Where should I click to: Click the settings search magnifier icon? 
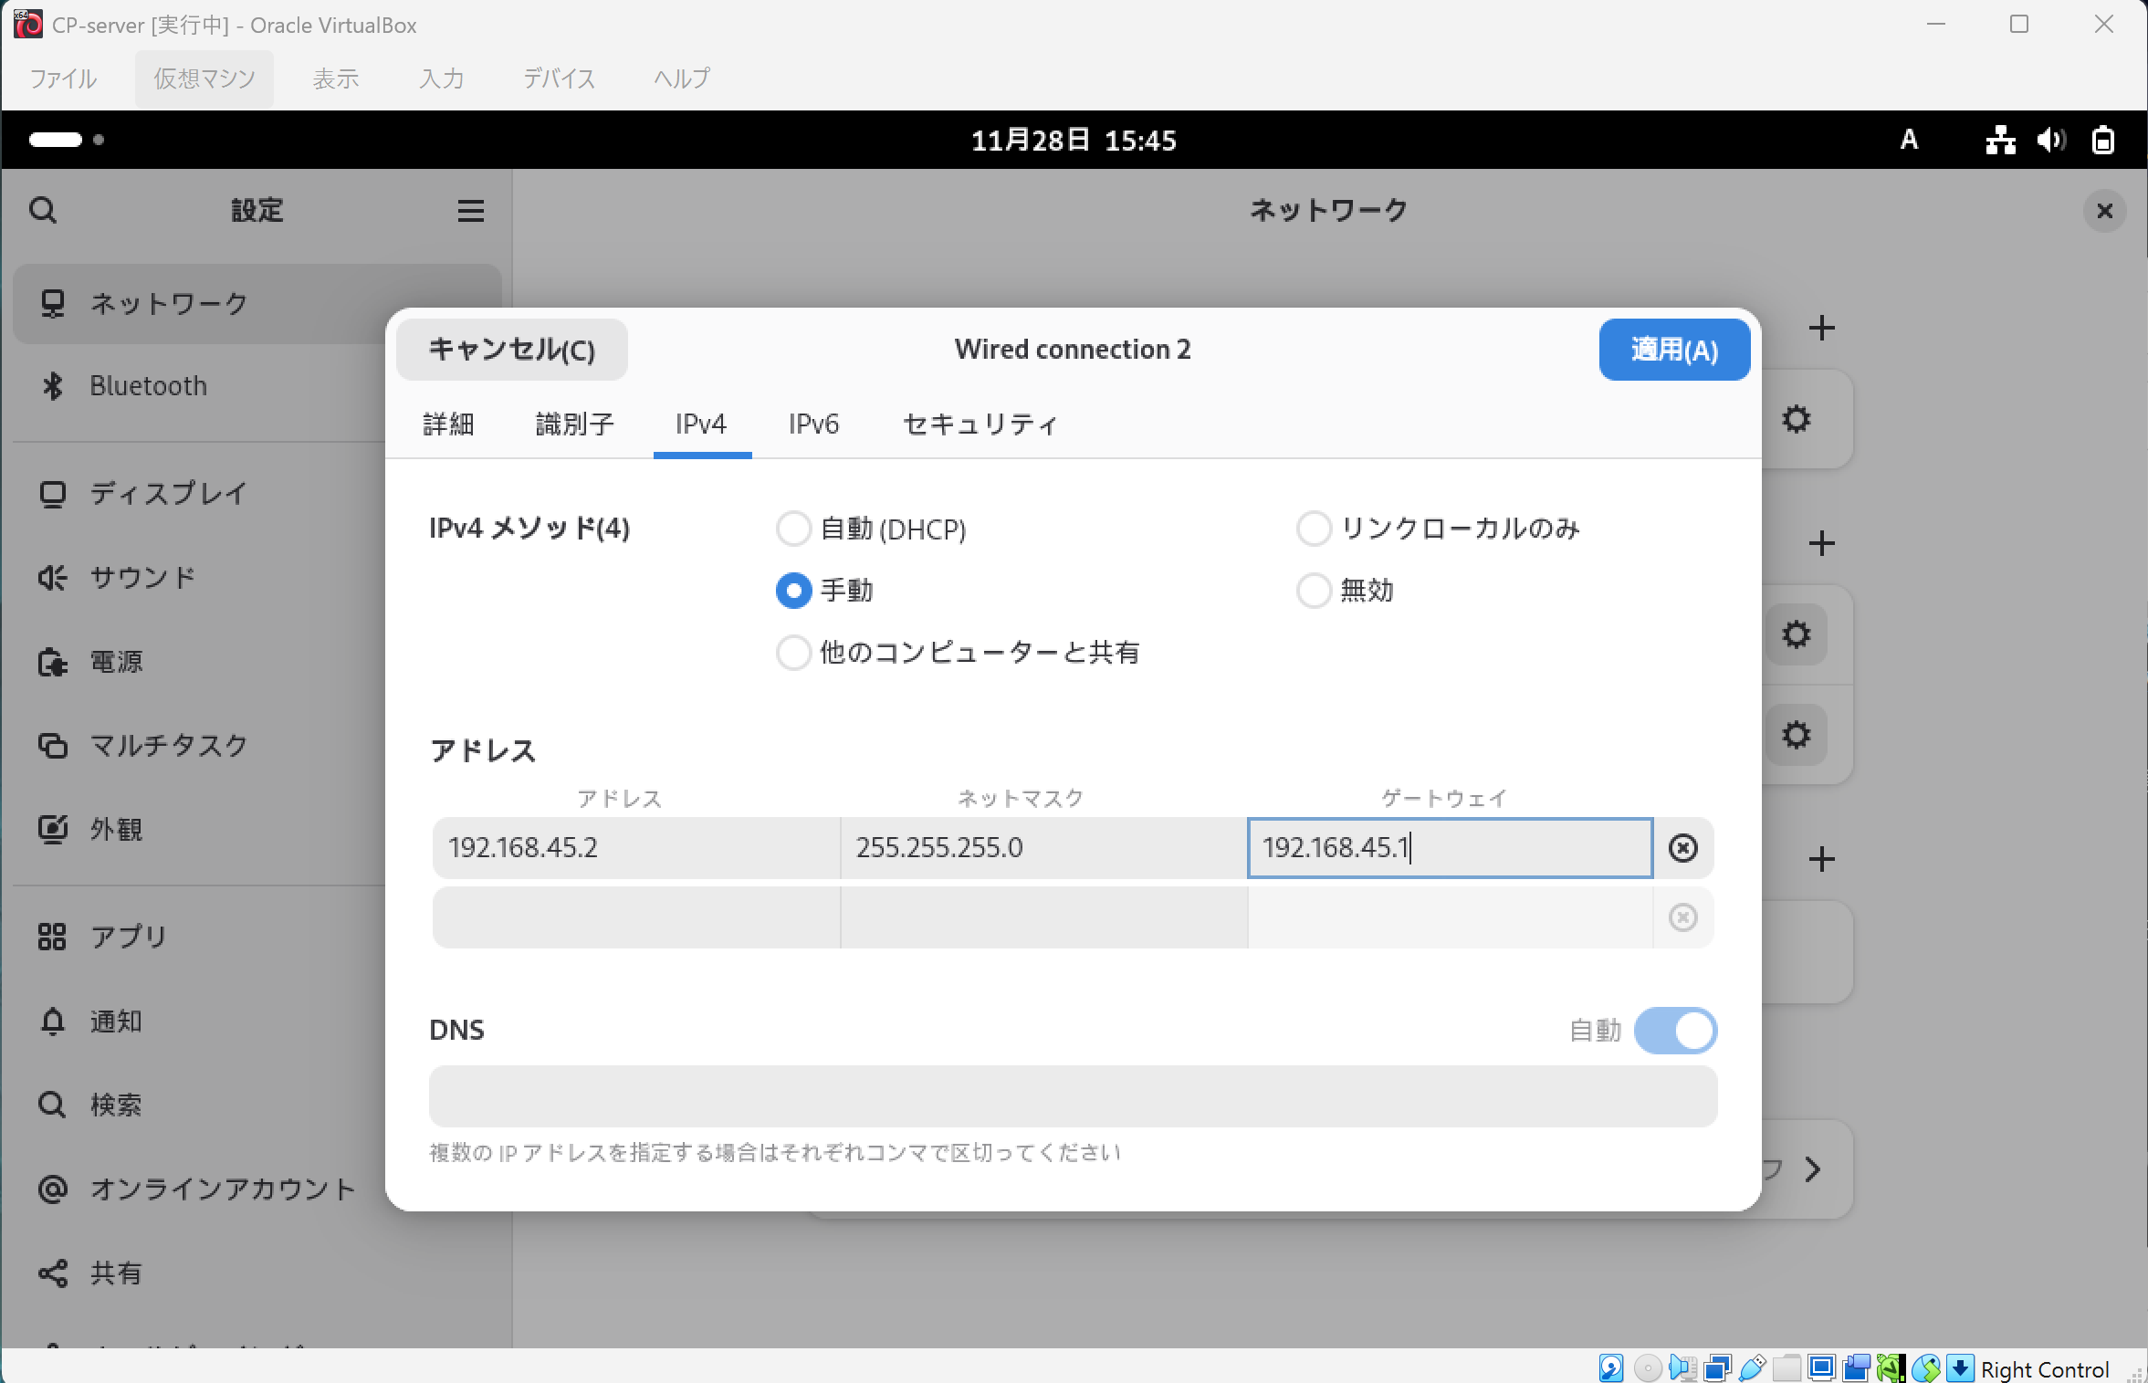[42, 211]
